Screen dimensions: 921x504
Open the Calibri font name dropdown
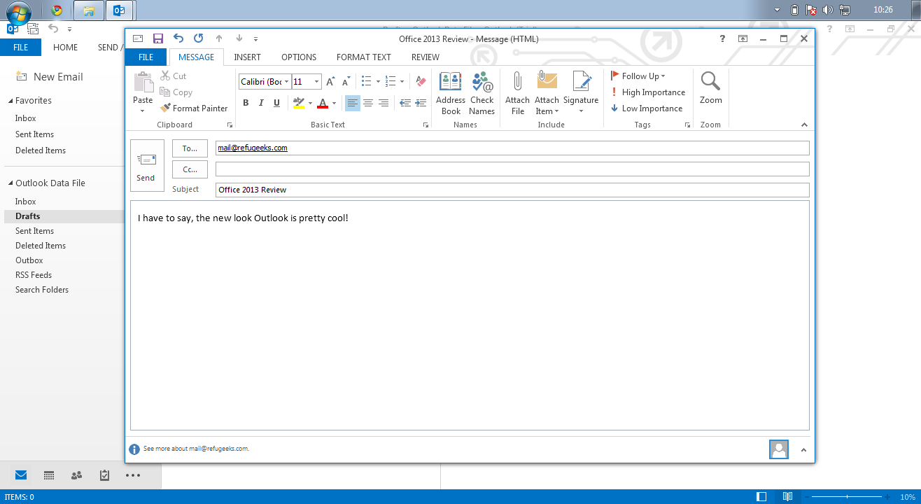coord(286,82)
